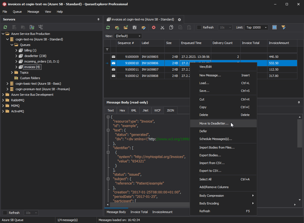Refresh the Servers tree with green arrows icon
Viewport: 304px width, 223px height.
(x=5, y=27)
